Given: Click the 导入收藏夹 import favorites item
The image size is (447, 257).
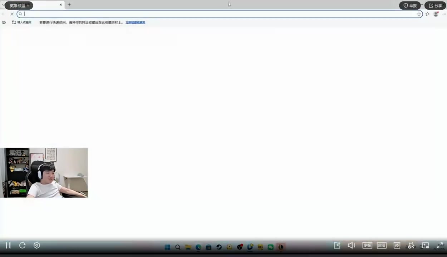Looking at the screenshot, I should (22, 22).
